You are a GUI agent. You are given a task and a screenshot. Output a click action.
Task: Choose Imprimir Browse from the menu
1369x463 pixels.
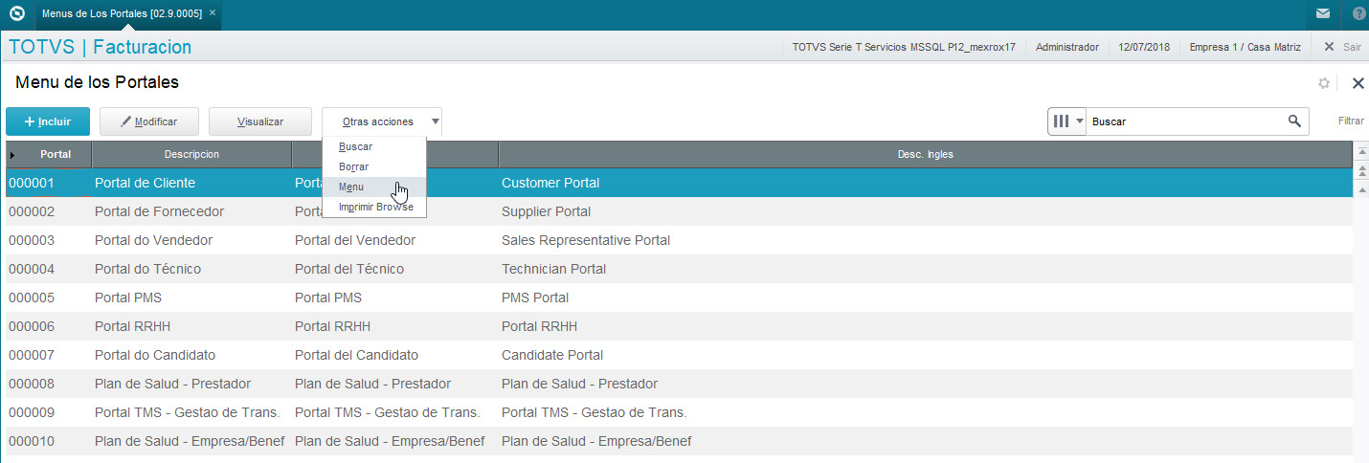(x=374, y=207)
